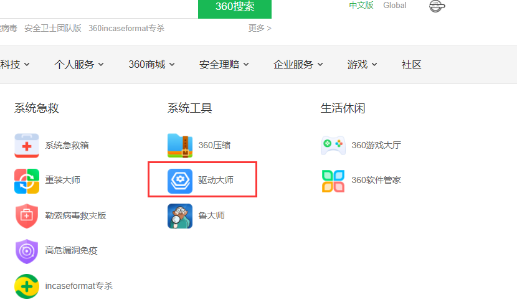Expand the 360商城 dropdown menu
This screenshot has height=302, width=517.
[151, 64]
